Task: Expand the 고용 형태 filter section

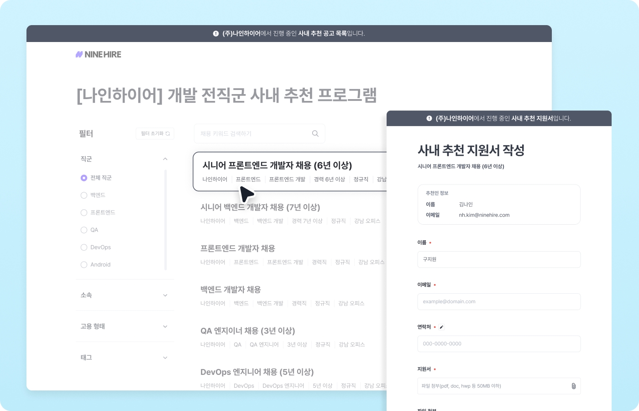Action: coord(165,327)
